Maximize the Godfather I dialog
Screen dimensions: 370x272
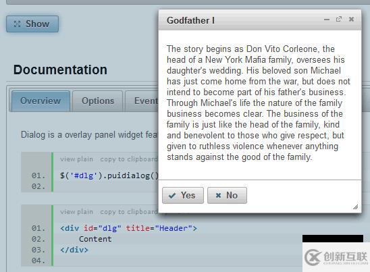339,19
